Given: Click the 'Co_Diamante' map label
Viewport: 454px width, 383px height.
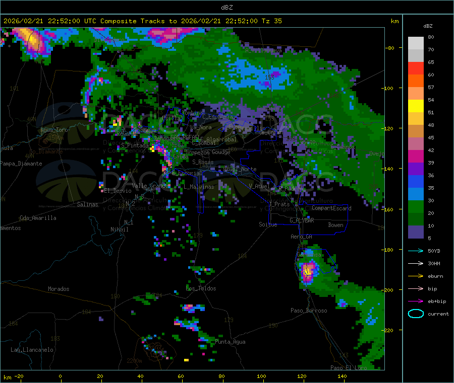Looking at the screenshot, I should (x=46, y=151).
